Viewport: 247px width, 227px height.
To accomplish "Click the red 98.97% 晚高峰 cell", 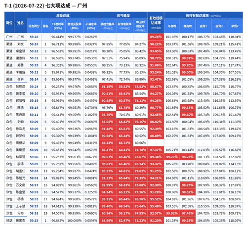I will click(188, 58).
